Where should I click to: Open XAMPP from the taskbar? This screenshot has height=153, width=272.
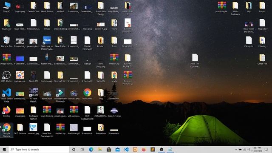click(x=135, y=149)
